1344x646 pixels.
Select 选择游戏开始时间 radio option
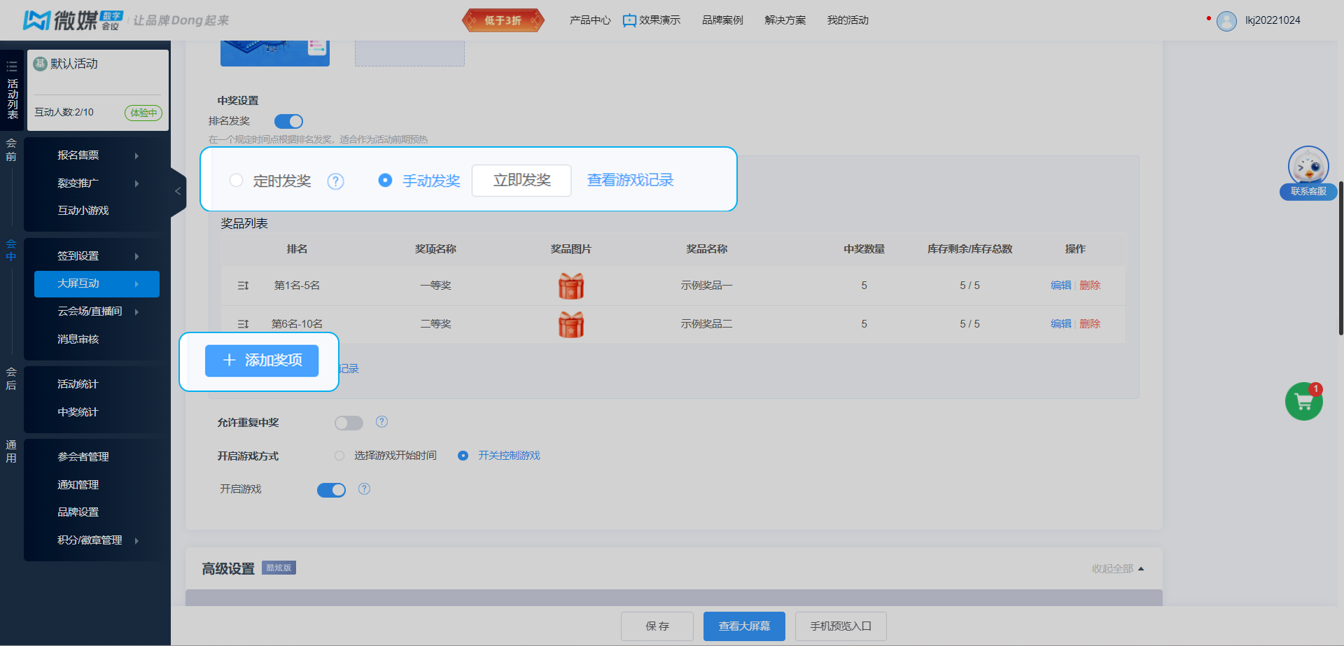(339, 456)
